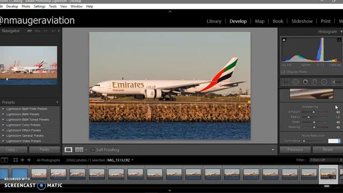This screenshot has width=343, height=193.
Task: Go forward with filmstrip right arrow
Action: pyautogui.click(x=29, y=160)
